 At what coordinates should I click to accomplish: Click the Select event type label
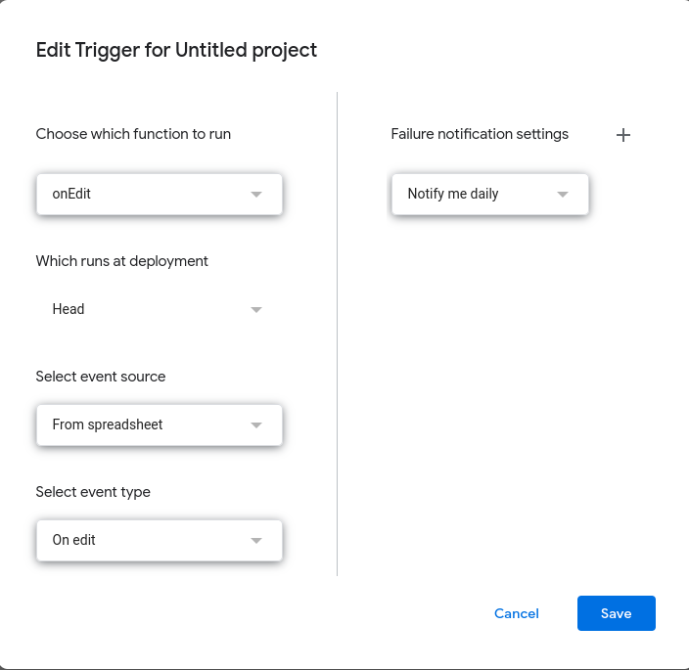[93, 492]
